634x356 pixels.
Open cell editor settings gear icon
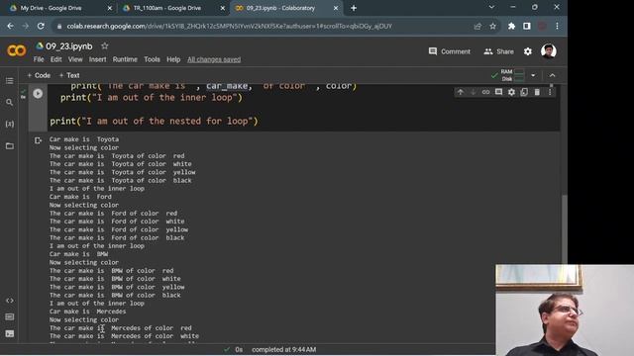point(511,92)
